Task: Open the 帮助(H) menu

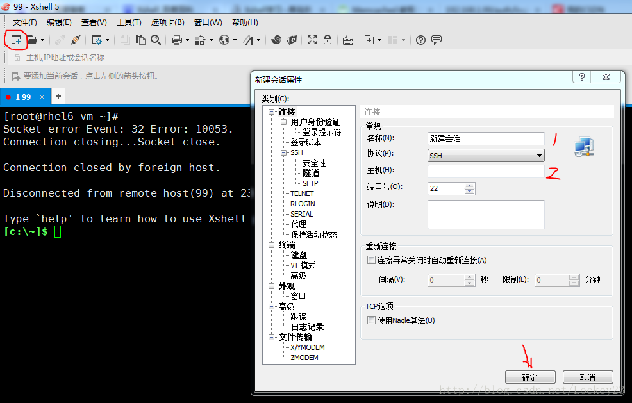Action: point(245,22)
